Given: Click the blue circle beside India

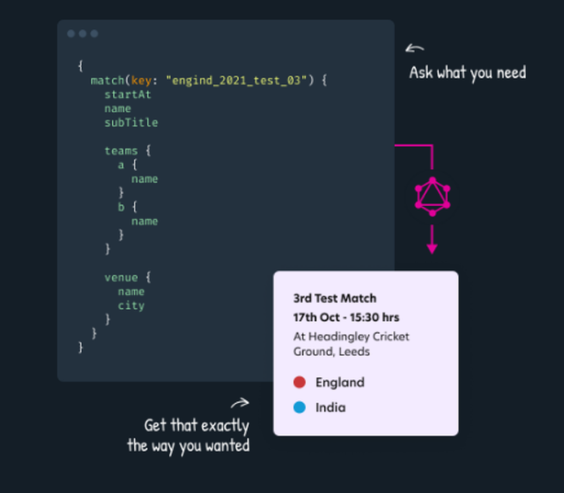Looking at the screenshot, I should pyautogui.click(x=299, y=407).
